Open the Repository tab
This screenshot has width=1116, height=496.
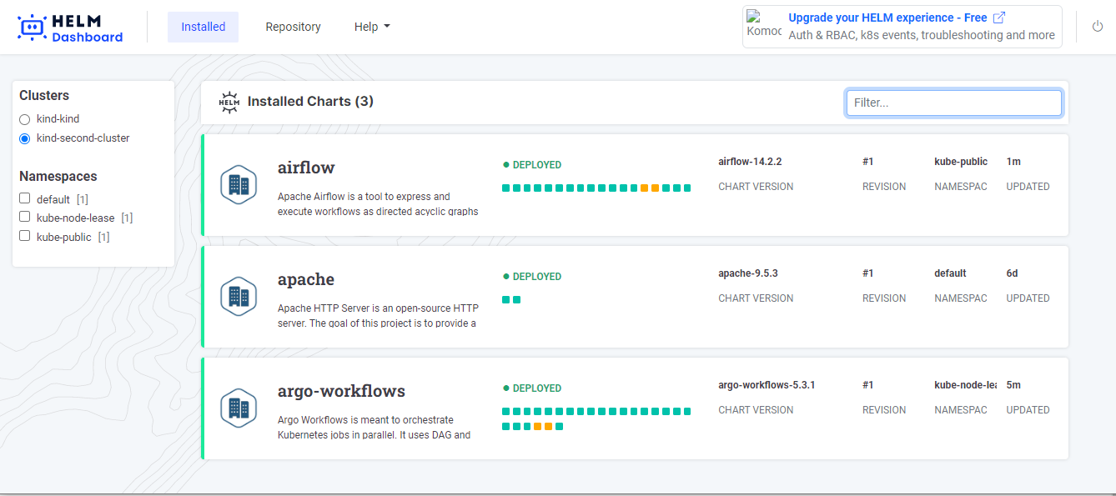pyautogui.click(x=293, y=27)
